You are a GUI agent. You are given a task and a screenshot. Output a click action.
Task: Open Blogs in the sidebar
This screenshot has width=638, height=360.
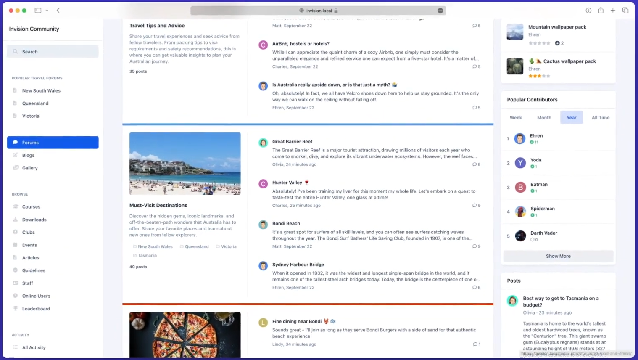[28, 155]
